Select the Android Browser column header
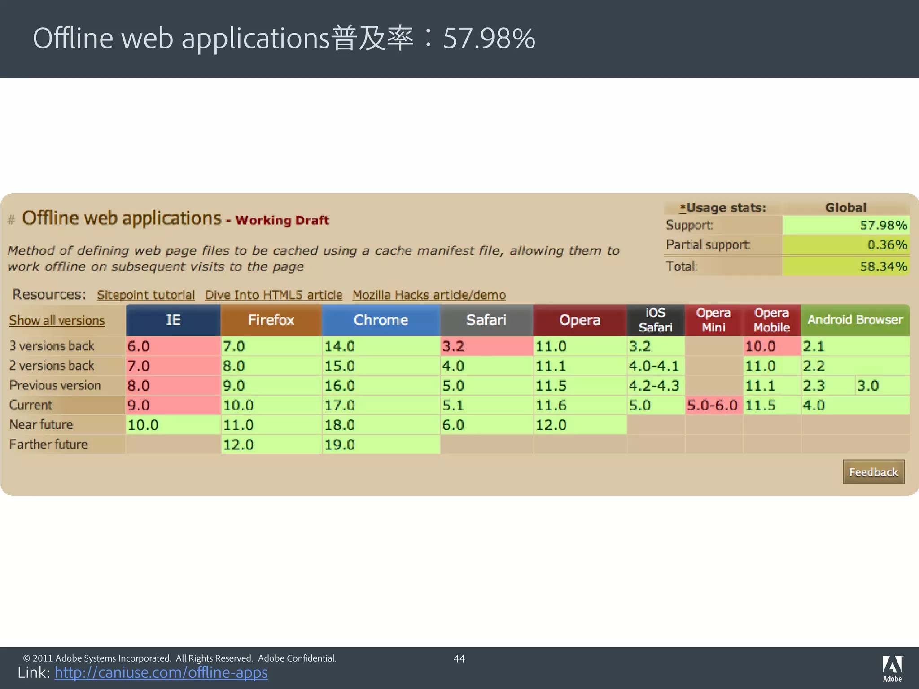Viewport: 919px width, 689px height. 855,320
